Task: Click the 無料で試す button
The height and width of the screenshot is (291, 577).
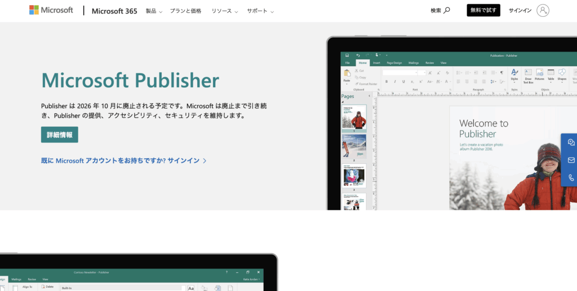Action: point(483,10)
